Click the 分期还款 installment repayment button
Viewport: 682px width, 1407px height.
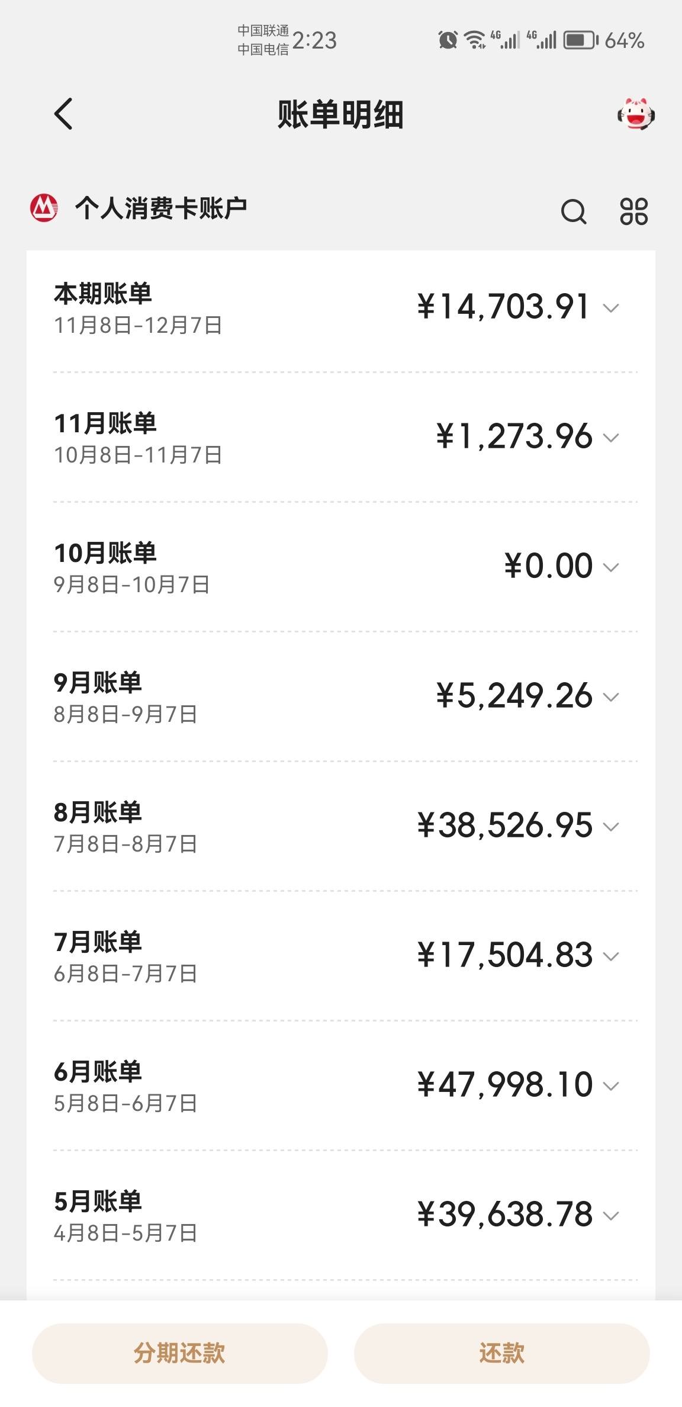(x=179, y=1354)
